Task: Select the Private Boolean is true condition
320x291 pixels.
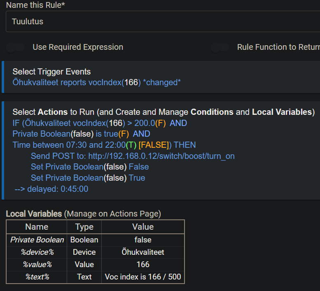Action: pyautogui.click(x=81, y=134)
